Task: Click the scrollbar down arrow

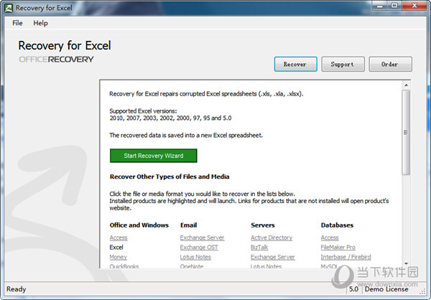Action: tap(406, 264)
